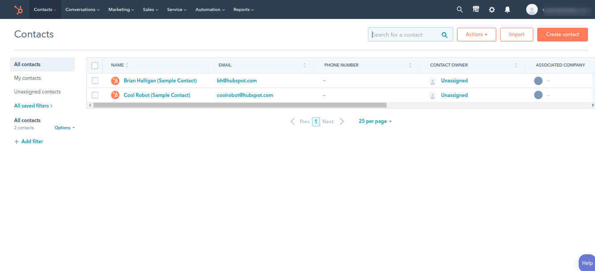Click Brian Halligan's contact avatar icon

115,81
